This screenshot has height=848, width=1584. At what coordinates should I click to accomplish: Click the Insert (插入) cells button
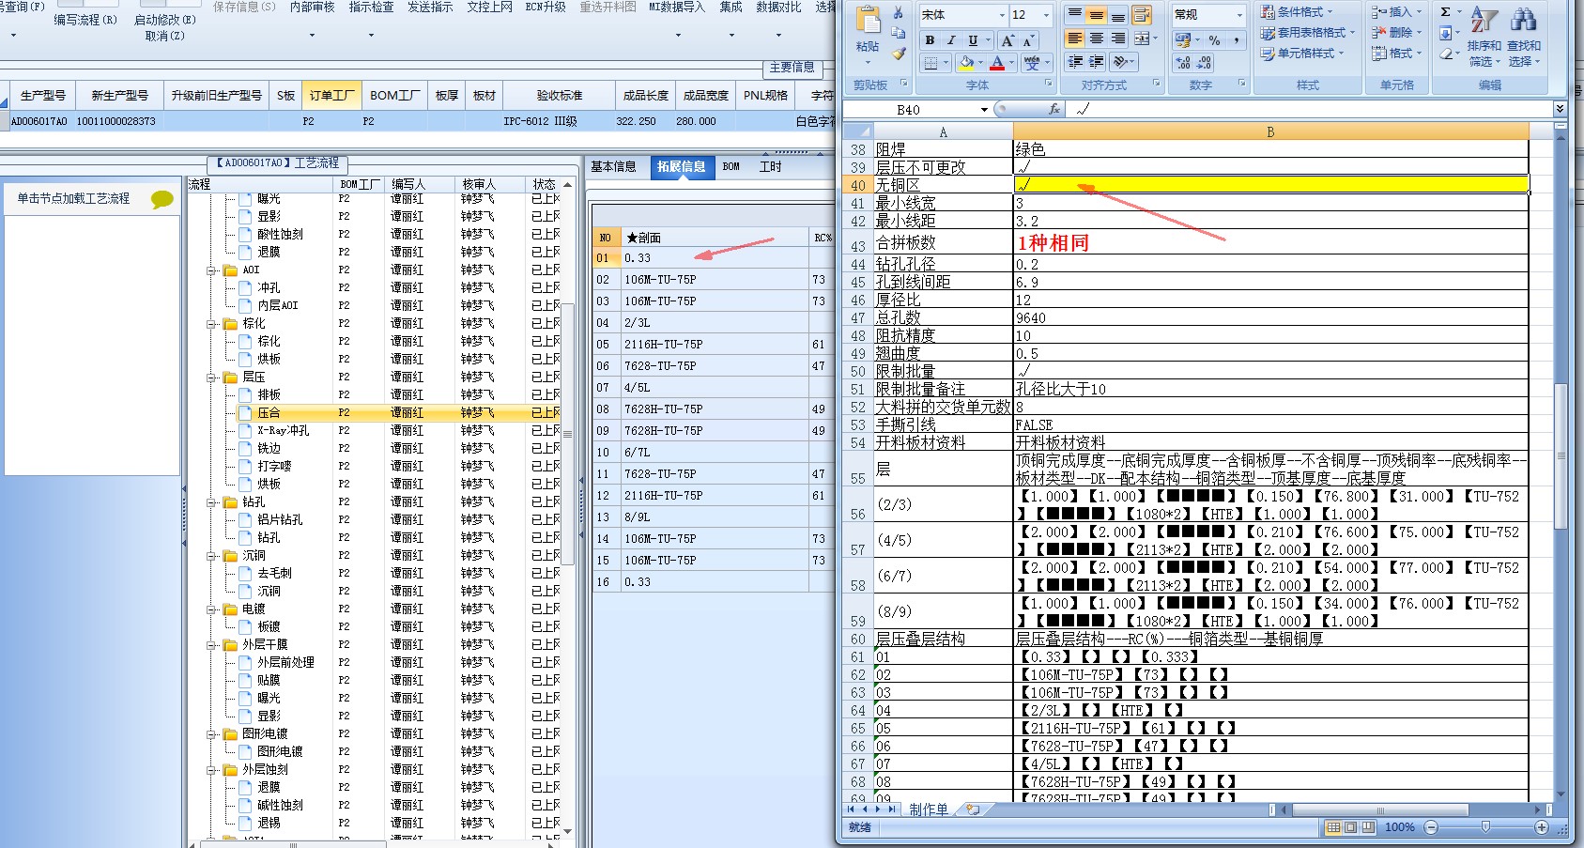click(1395, 12)
